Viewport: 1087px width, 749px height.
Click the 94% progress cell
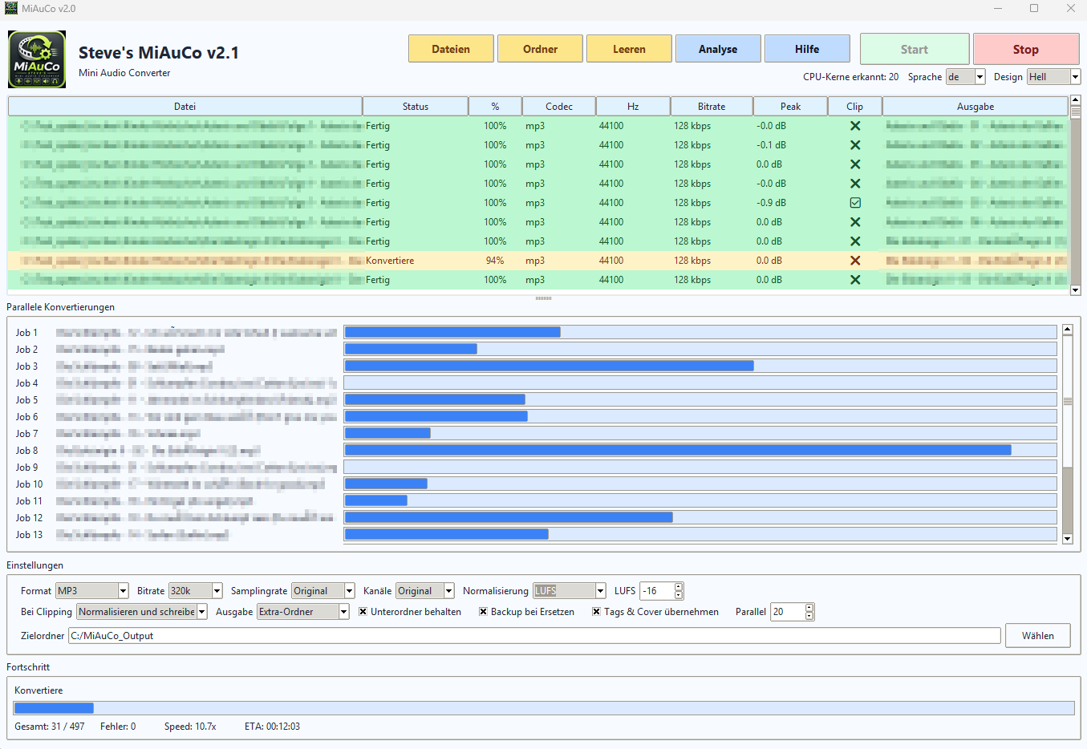(x=495, y=261)
